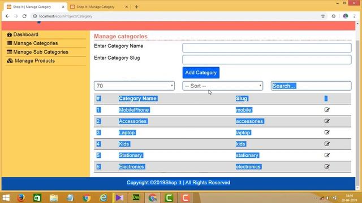Image resolution: width=362 pixels, height=203 pixels.
Task: Click the localhost address bar
Action: [x=175, y=16]
